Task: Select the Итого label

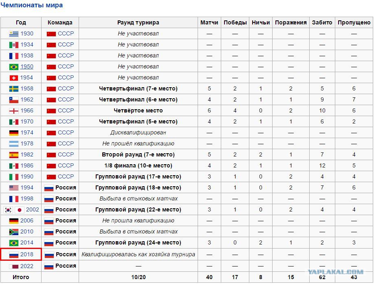Action: (21, 277)
